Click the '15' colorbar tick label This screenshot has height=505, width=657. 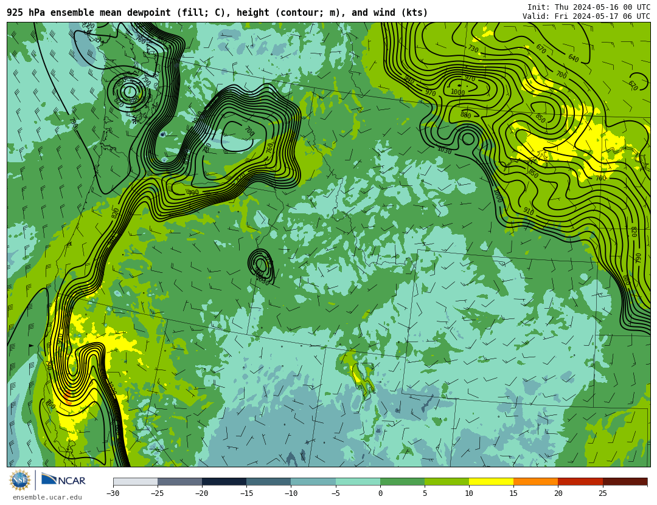click(513, 493)
